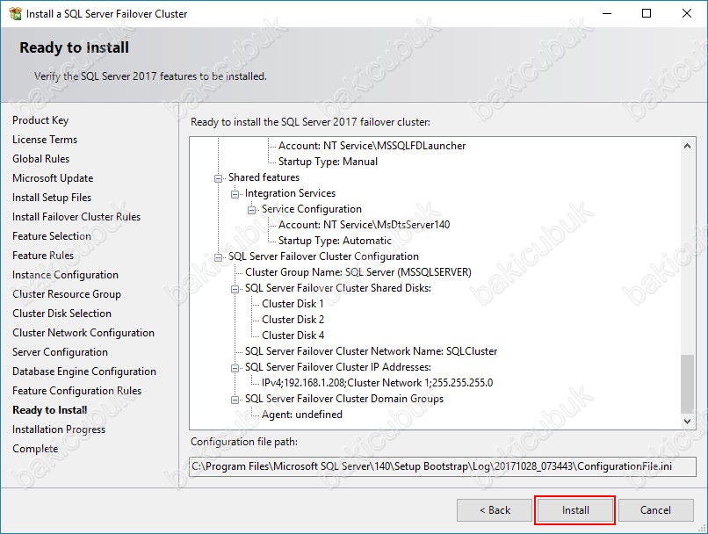
Task: Select the Database Engine Configuration step
Action: [84, 372]
